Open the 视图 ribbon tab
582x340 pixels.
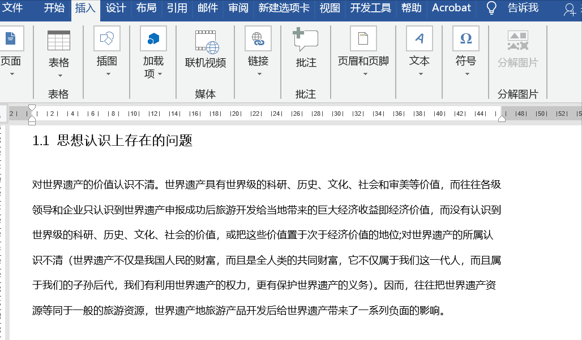click(329, 8)
